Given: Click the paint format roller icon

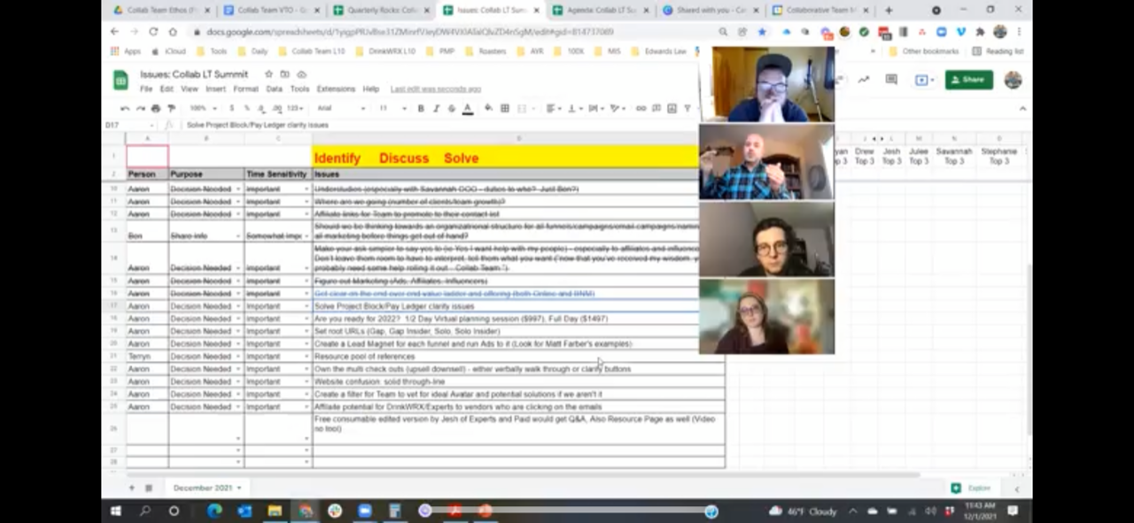Looking at the screenshot, I should coord(171,109).
